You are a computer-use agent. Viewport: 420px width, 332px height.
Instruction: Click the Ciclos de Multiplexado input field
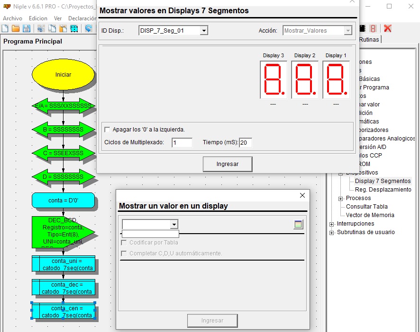[x=182, y=142]
